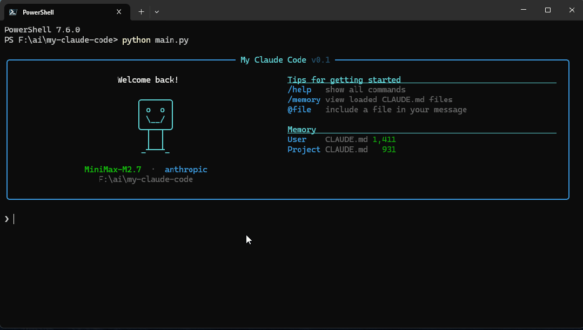This screenshot has height=330, width=583.
Task: Open a new terminal tab
Action: point(141,12)
